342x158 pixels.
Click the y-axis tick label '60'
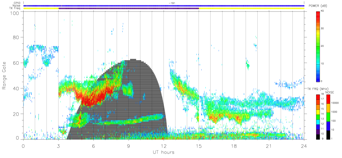pyautogui.click(x=16, y=63)
